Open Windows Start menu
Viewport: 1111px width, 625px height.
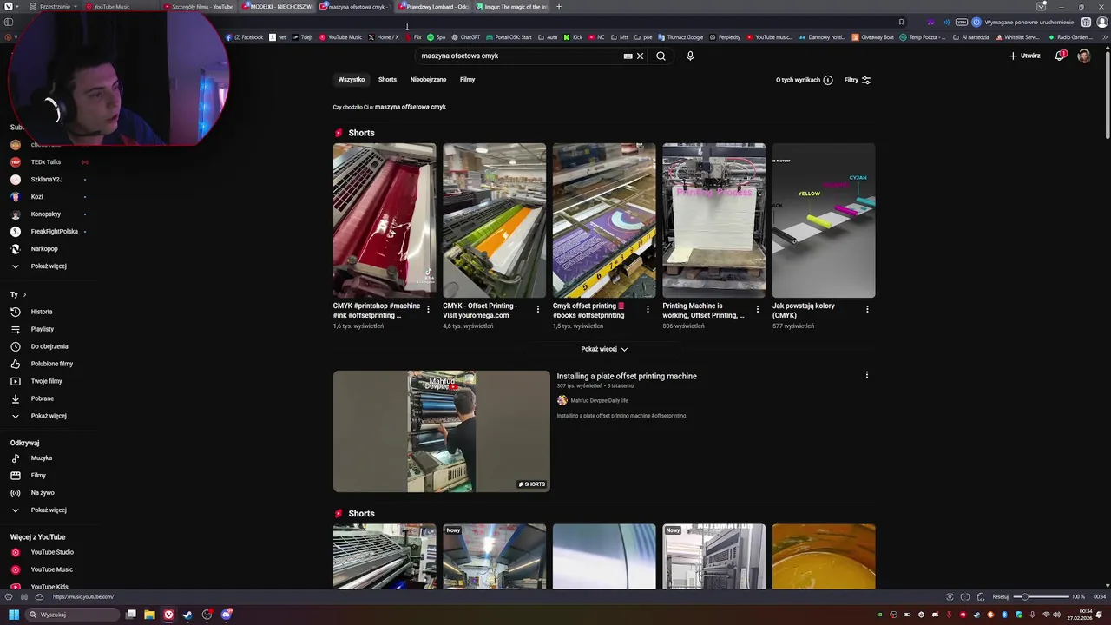tap(13, 615)
